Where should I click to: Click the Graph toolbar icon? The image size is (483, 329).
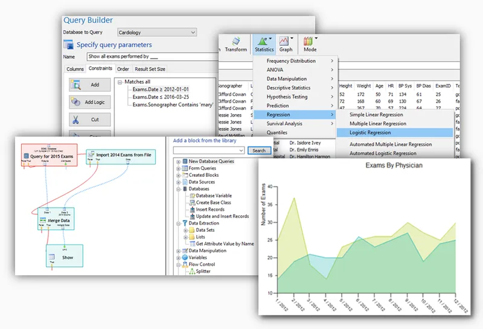pyautogui.click(x=284, y=41)
